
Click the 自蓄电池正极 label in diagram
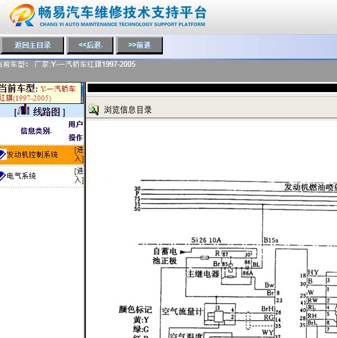coord(165,256)
